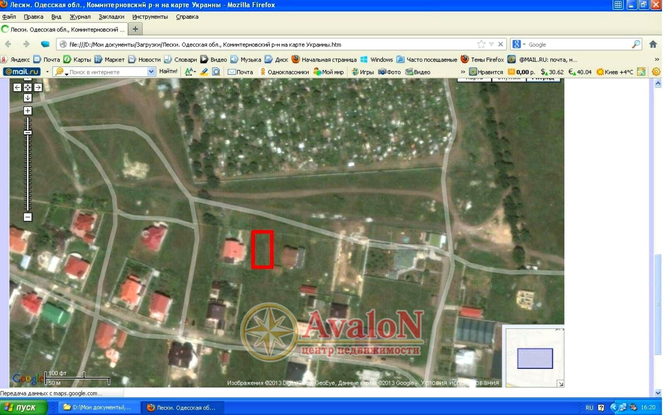Show more bookmarks with the overflow chevron

(x=657, y=59)
